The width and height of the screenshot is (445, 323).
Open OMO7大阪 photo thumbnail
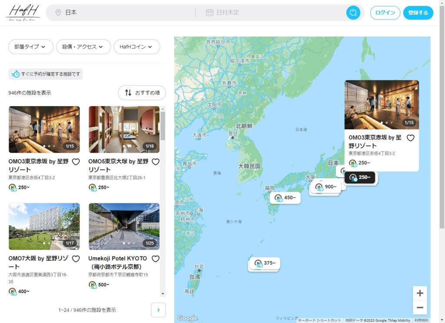coord(44,226)
